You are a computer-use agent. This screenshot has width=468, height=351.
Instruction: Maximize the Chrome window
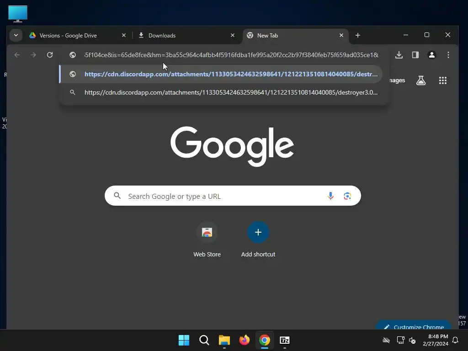pos(427,35)
